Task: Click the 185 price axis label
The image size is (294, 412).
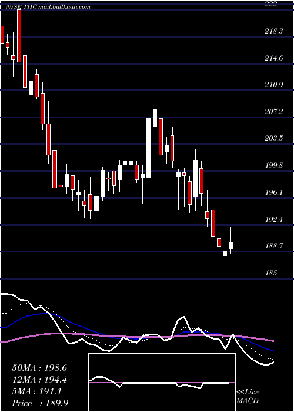Action: point(271,273)
